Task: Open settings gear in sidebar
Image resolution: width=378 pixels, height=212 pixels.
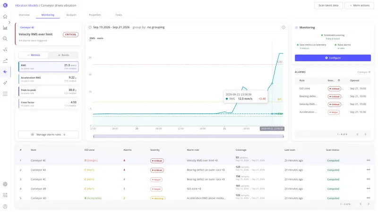Action: (x=5, y=184)
